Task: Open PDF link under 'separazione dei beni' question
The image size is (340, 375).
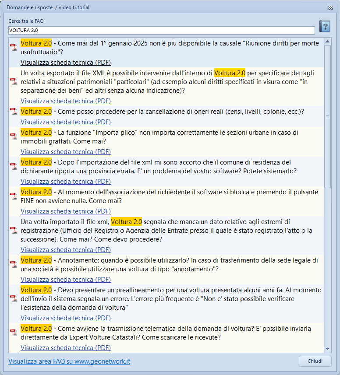Action: [66, 101]
